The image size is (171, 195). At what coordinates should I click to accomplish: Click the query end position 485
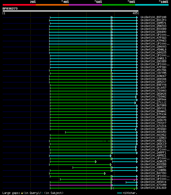point(135,13)
